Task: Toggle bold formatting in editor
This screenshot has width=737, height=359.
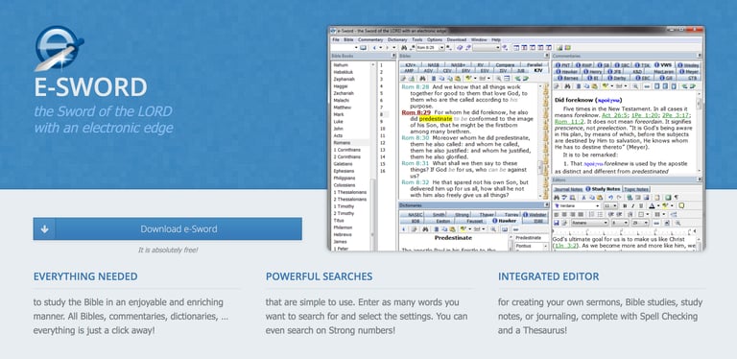Action: [625, 205]
